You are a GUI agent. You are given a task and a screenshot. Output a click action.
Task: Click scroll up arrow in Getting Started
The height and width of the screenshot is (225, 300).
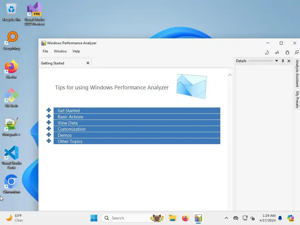pyautogui.click(x=230, y=75)
